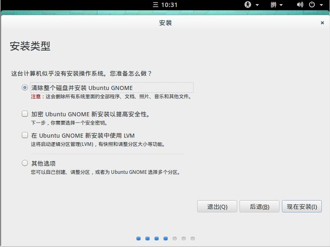Click the security key description under encryption option
This screenshot has height=247, width=330.
[69, 122]
